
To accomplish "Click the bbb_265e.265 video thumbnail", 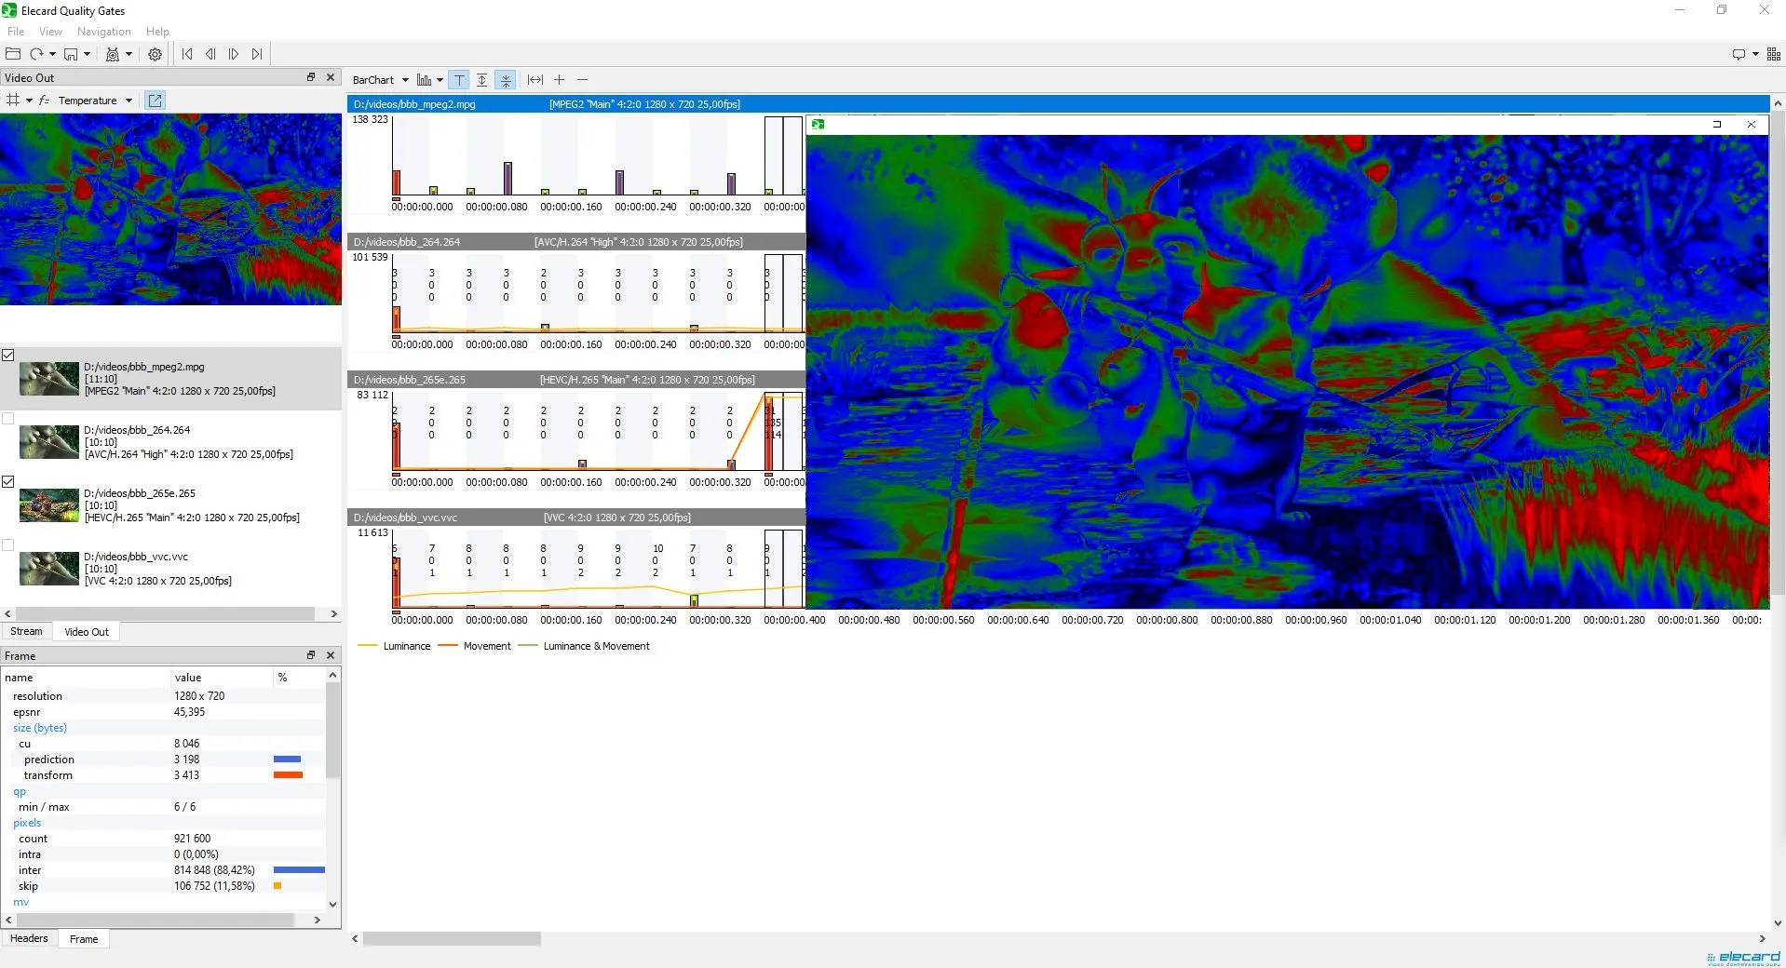I will (48, 505).
